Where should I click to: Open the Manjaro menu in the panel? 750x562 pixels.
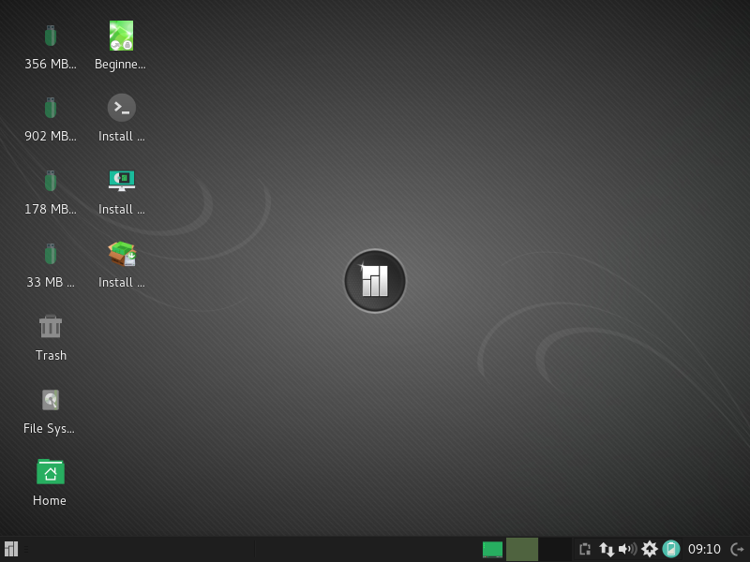click(11, 549)
